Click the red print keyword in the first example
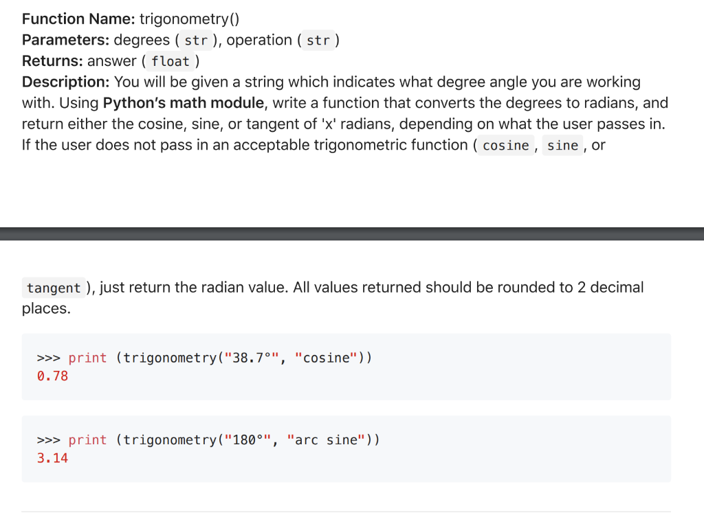 87,358
